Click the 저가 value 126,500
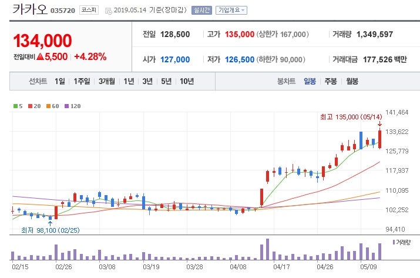The height and width of the screenshot is (278, 420). 240,59
